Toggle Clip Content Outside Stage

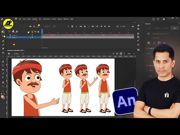(121, 54)
